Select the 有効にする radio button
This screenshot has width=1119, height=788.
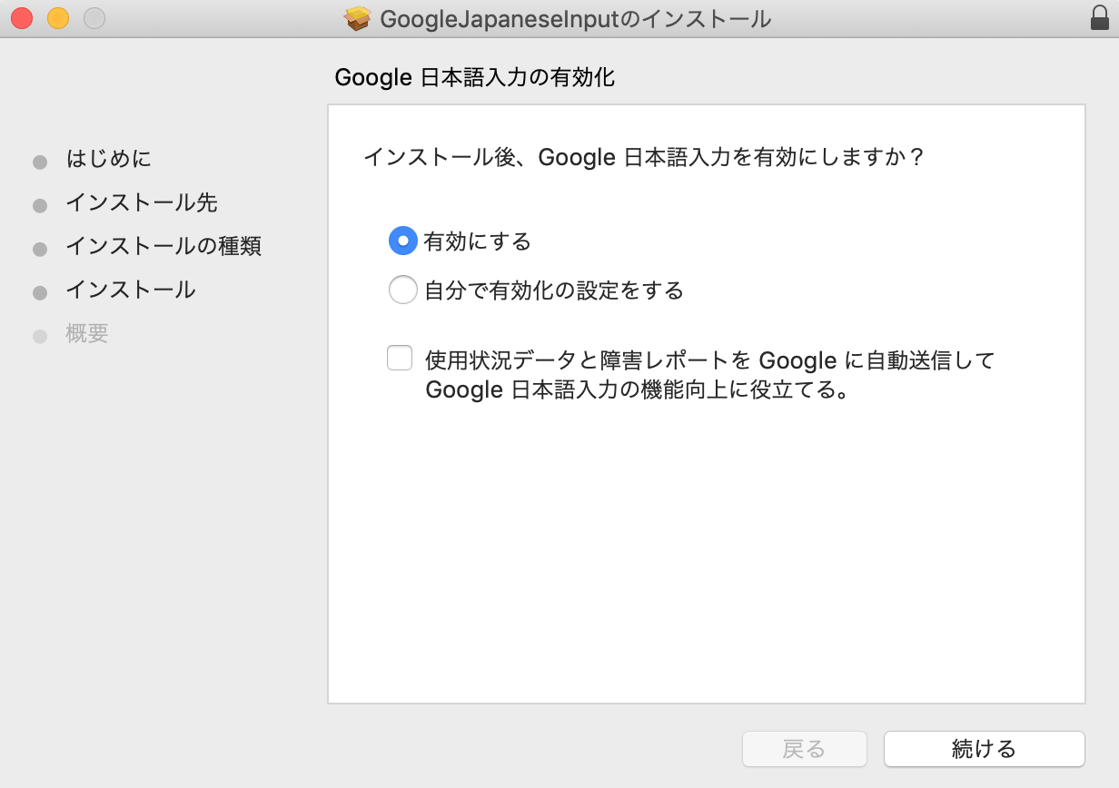coord(402,241)
